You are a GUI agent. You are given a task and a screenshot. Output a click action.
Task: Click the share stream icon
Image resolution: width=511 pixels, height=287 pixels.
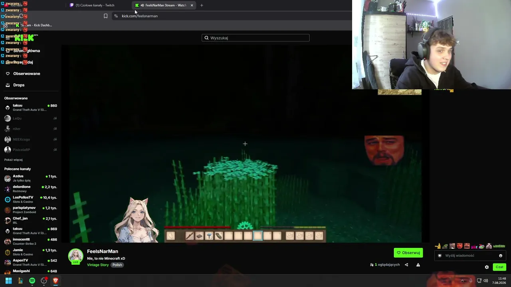point(406,265)
